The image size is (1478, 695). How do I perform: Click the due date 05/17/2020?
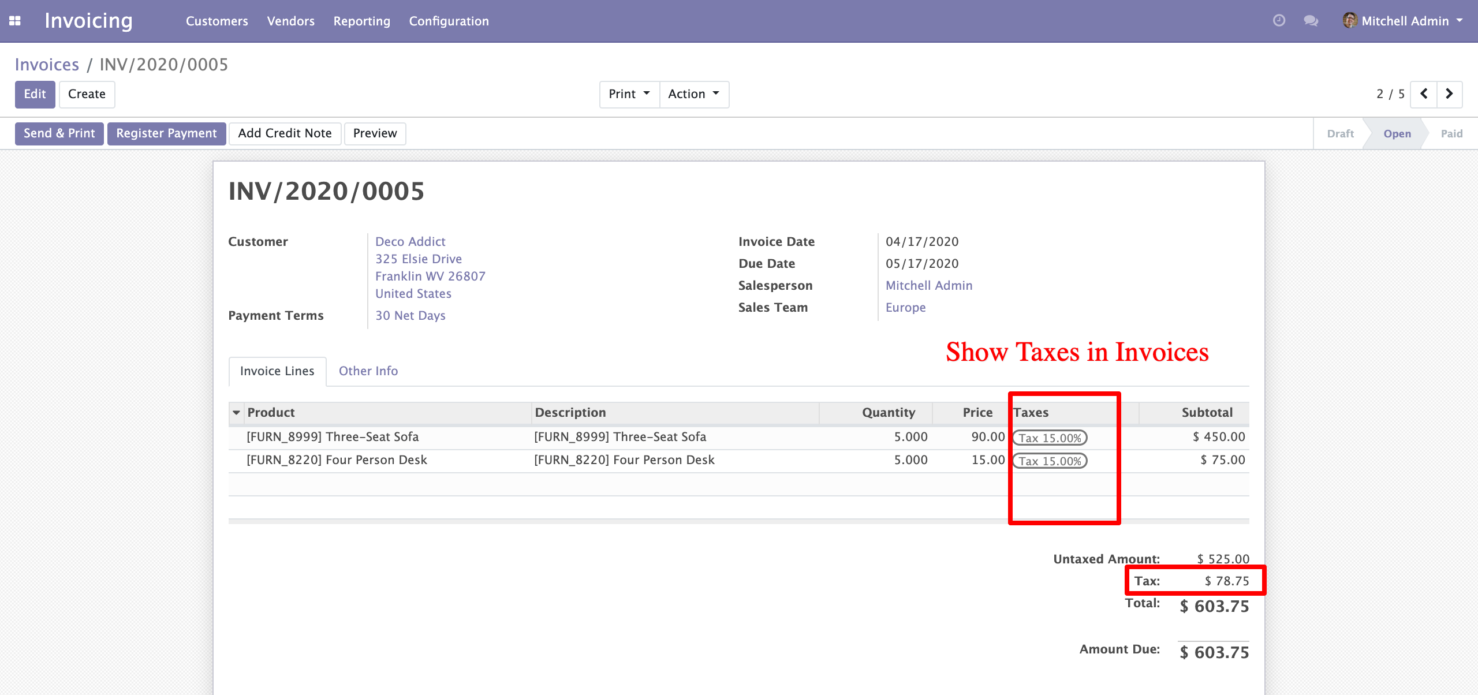[x=922, y=264]
